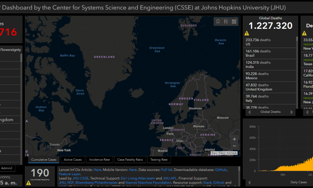313x188 pixels.
Task: Select the Cumulative Cases tab
Action: 44,160
